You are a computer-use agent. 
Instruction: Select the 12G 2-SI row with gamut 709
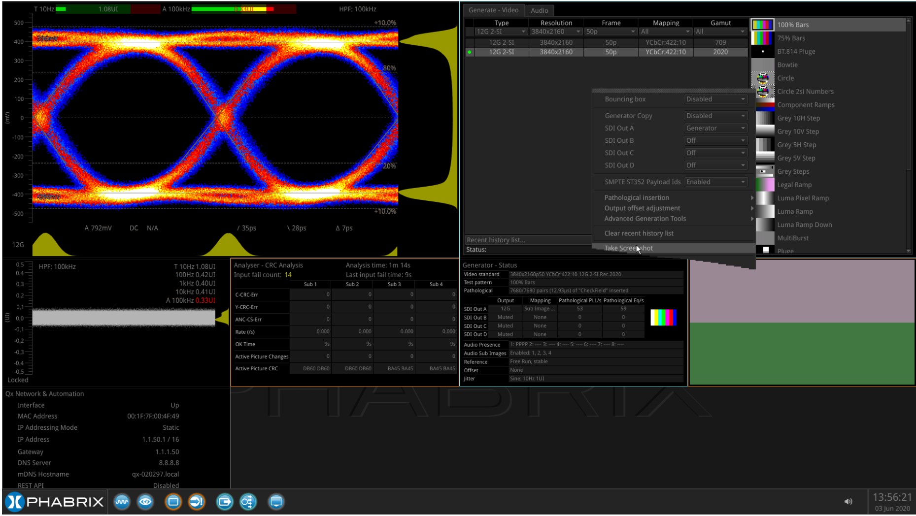(x=606, y=42)
